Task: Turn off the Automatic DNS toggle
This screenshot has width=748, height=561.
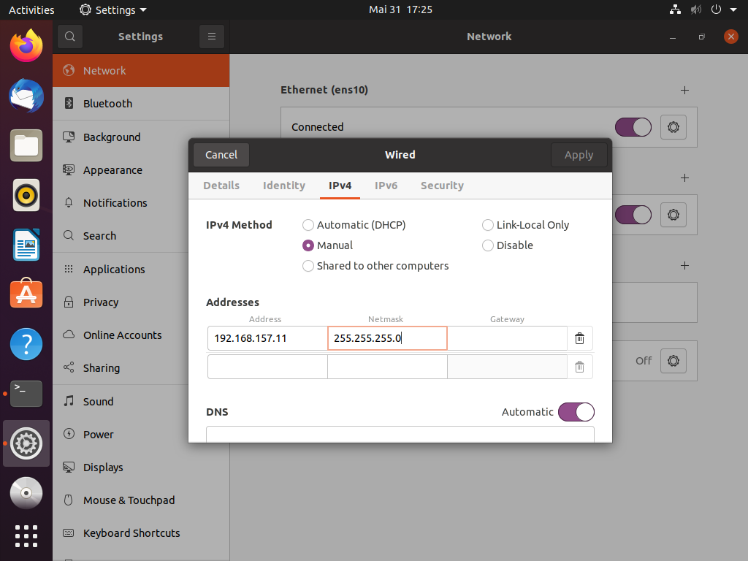Action: coord(576,411)
